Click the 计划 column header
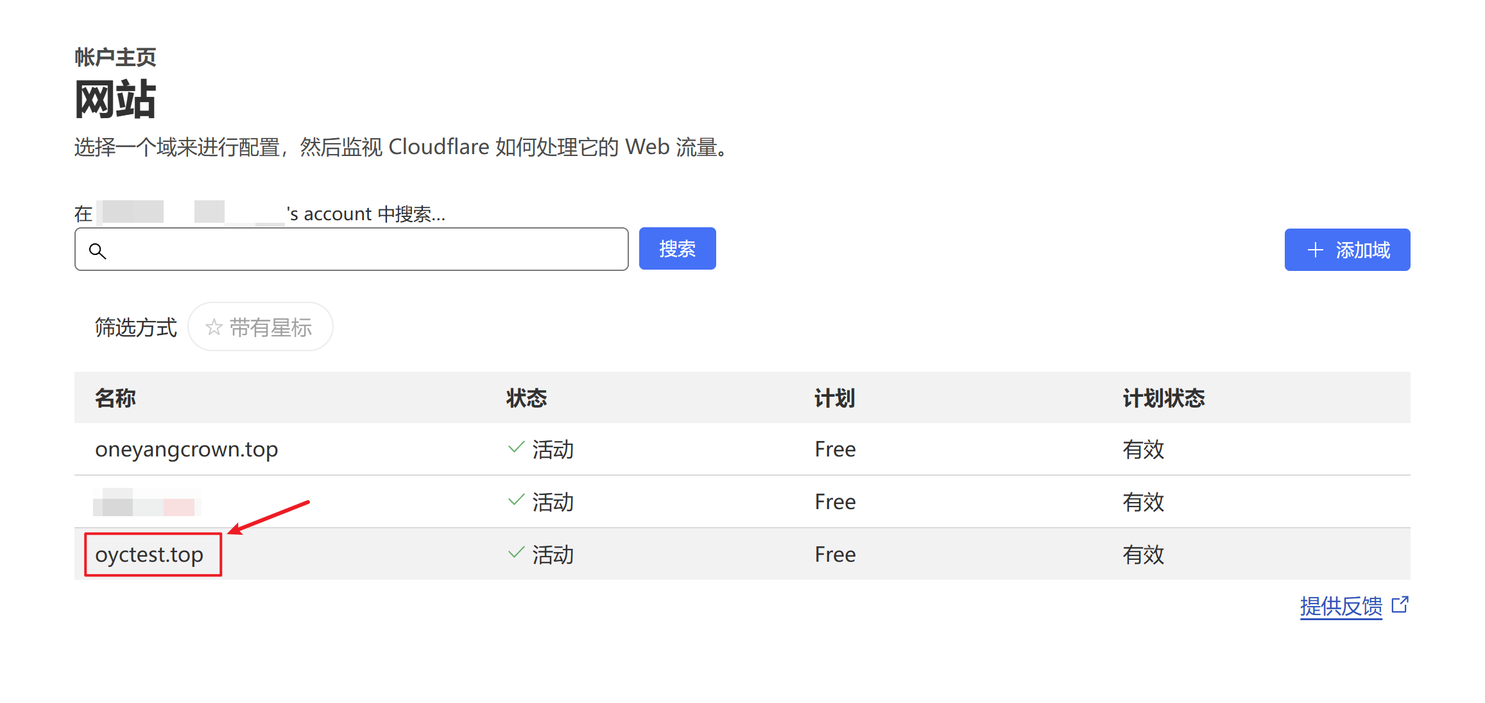Viewport: 1485px width, 703px height. (x=834, y=398)
